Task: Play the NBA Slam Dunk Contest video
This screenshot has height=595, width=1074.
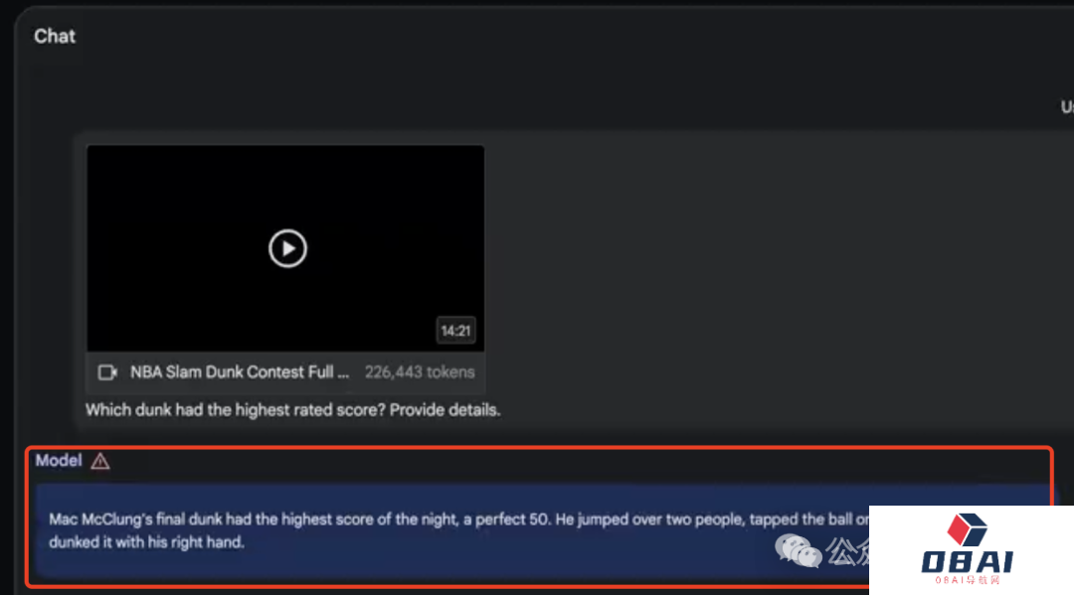Action: click(x=287, y=248)
